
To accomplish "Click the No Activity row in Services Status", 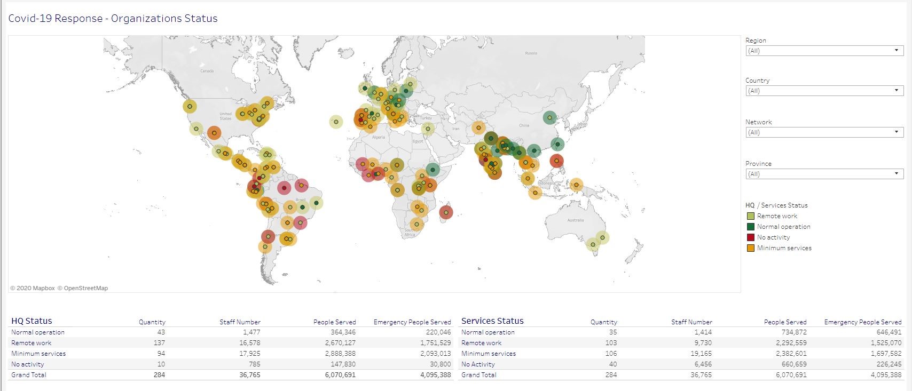I will click(x=681, y=364).
